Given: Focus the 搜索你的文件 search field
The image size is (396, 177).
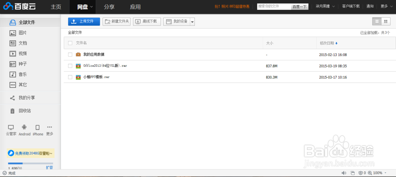Looking at the screenshot, I should point(274,7).
